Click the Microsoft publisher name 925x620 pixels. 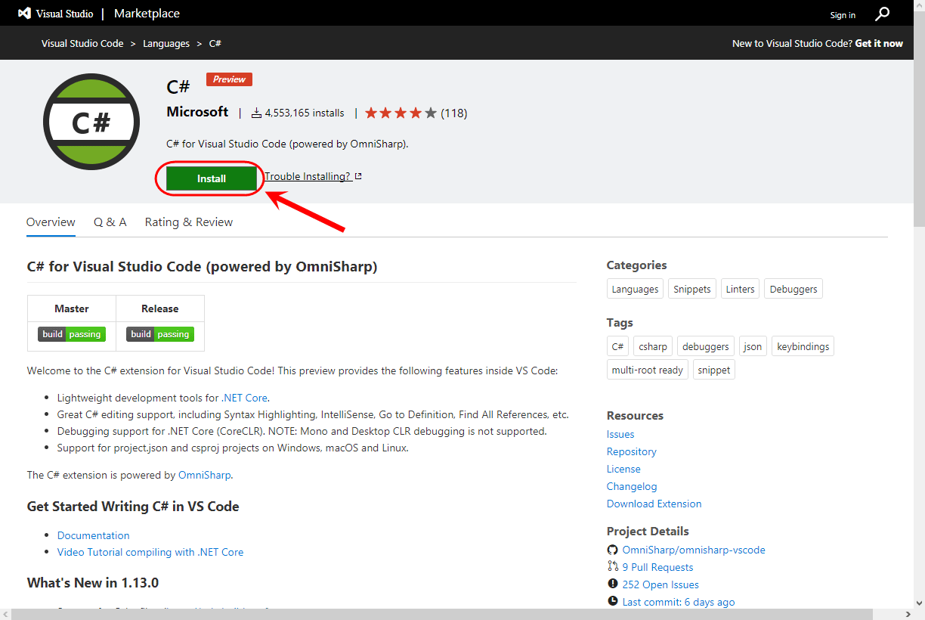(197, 112)
